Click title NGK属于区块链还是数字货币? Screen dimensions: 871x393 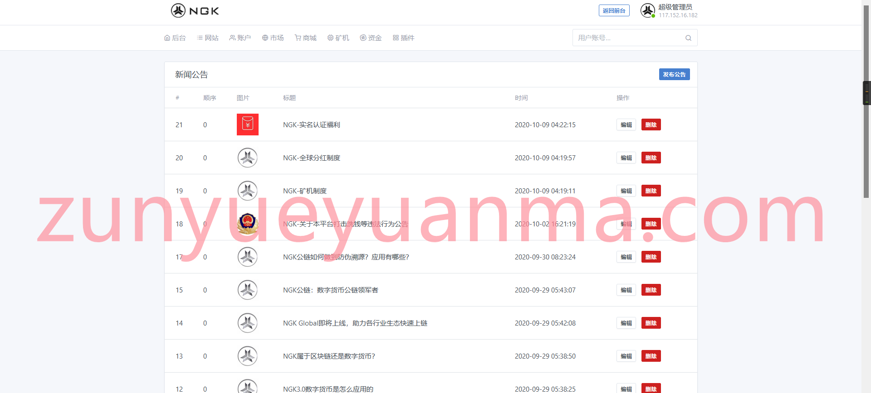click(x=329, y=356)
